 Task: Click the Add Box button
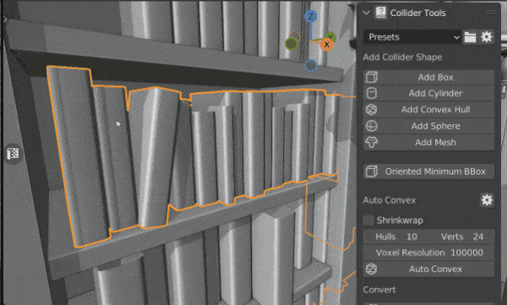(428, 77)
